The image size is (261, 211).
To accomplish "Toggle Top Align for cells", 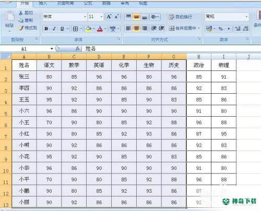I will point(128,17).
